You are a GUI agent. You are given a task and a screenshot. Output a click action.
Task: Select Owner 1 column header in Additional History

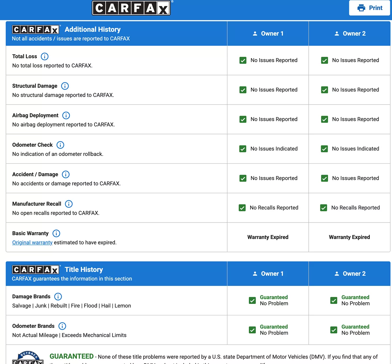click(268, 34)
